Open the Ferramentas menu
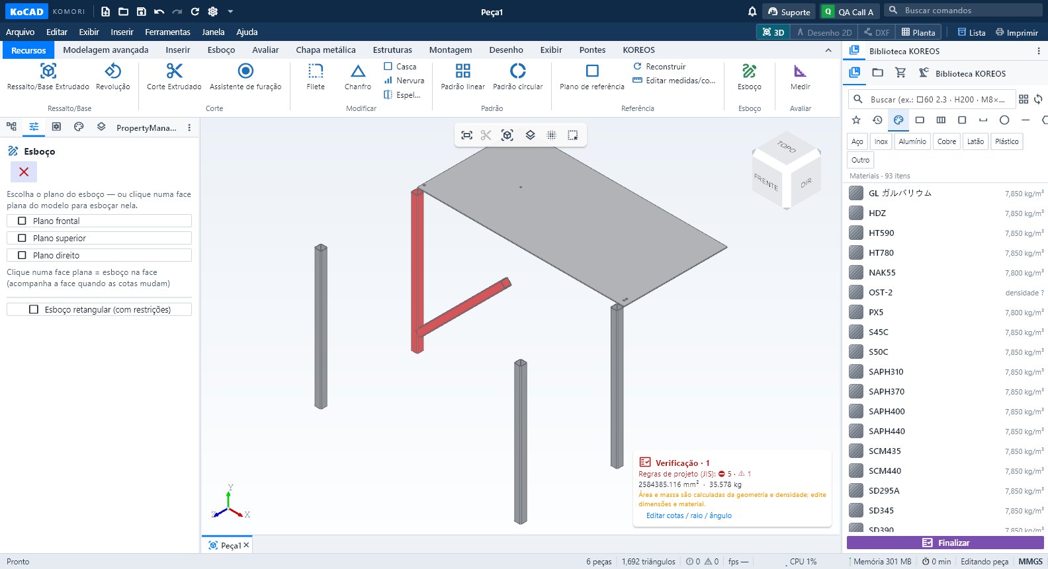The image size is (1048, 569). [x=167, y=32]
